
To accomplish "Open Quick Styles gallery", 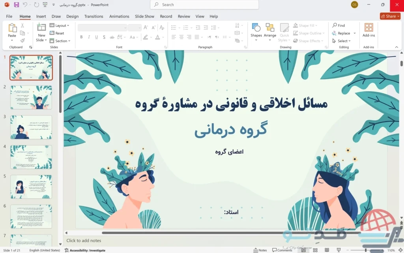I will coord(284,32).
